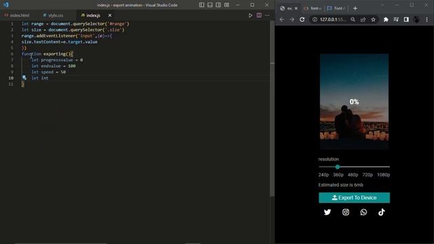This screenshot has width=434, height=244.
Task: Go back in the browser
Action: click(x=282, y=20)
